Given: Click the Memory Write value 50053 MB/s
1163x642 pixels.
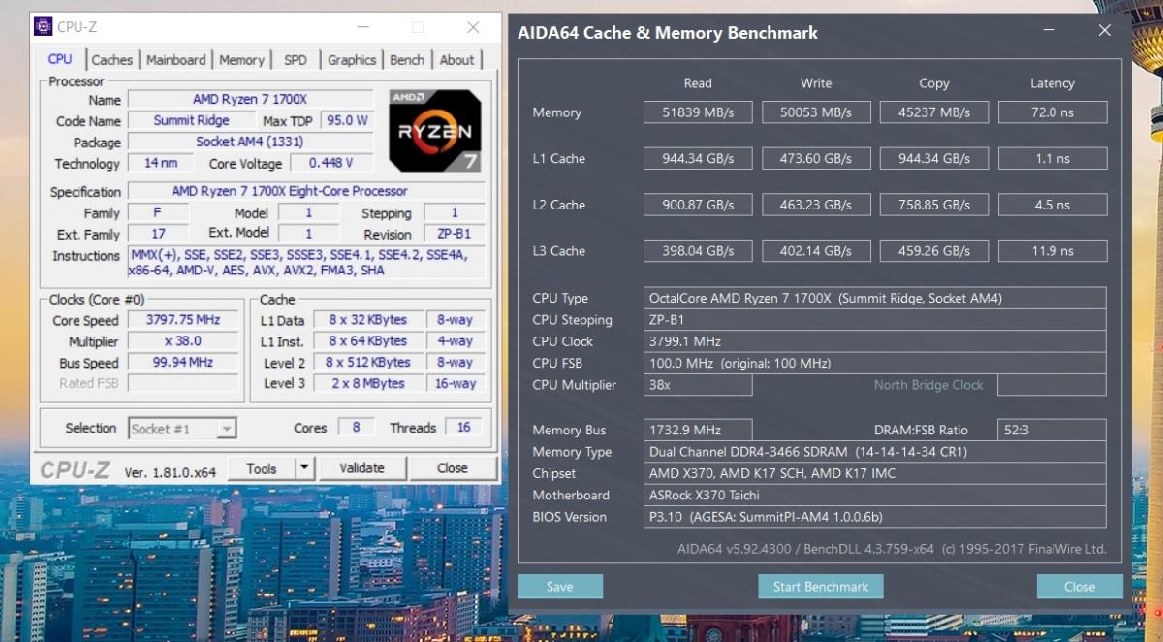Looking at the screenshot, I should click(816, 112).
